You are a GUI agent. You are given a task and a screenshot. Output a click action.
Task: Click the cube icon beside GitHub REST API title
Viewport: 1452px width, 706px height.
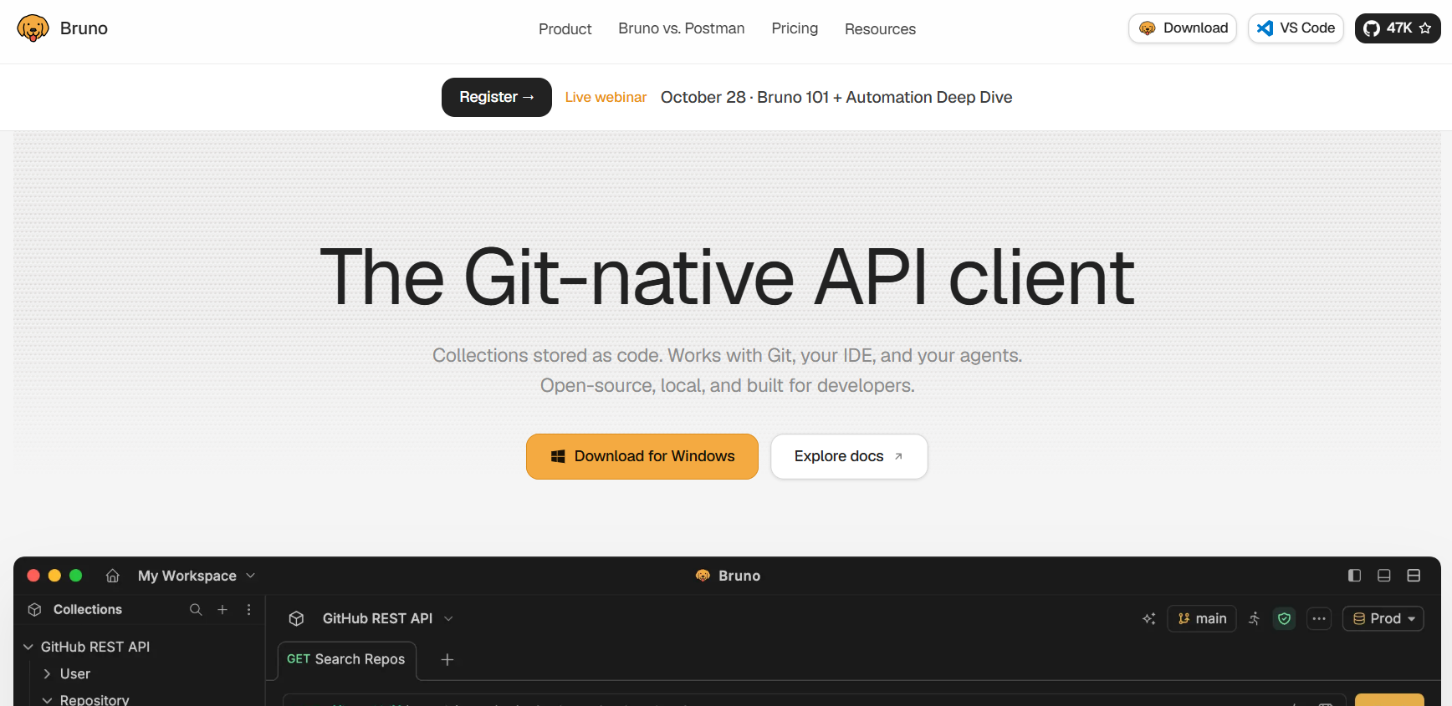click(296, 618)
